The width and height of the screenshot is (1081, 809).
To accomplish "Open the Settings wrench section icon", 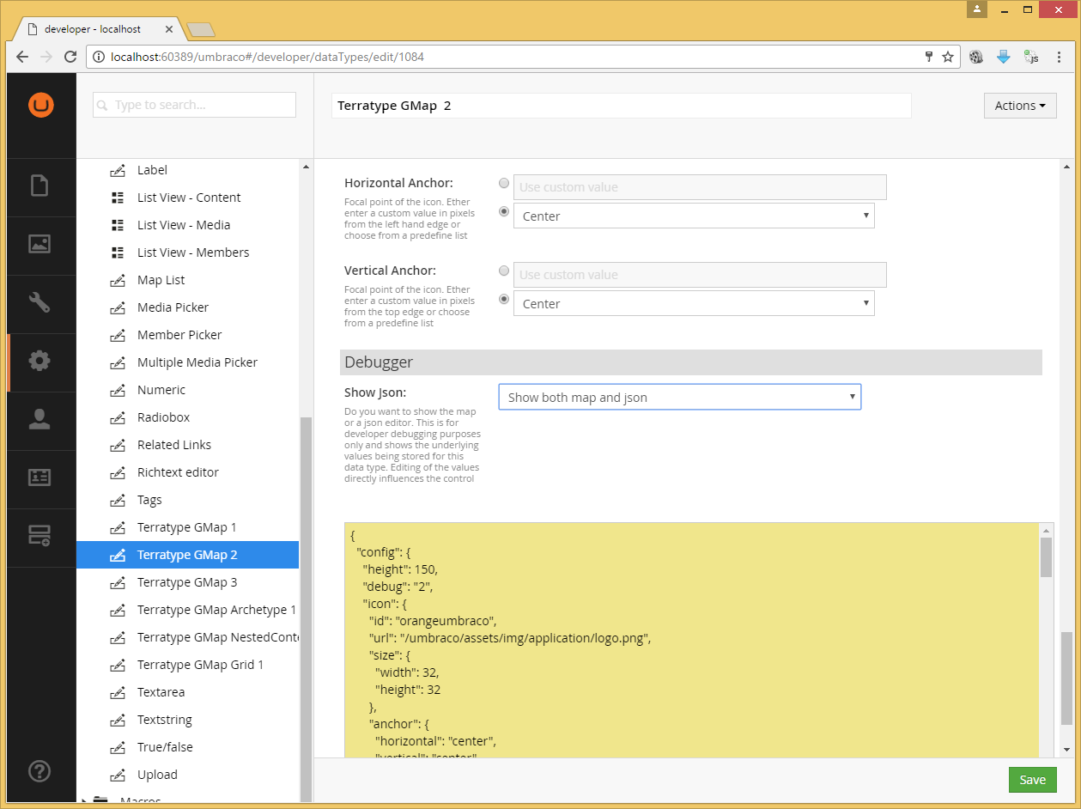I will tap(39, 302).
